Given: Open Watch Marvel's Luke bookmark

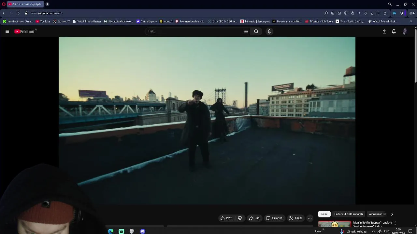Looking at the screenshot, I should coord(383,21).
